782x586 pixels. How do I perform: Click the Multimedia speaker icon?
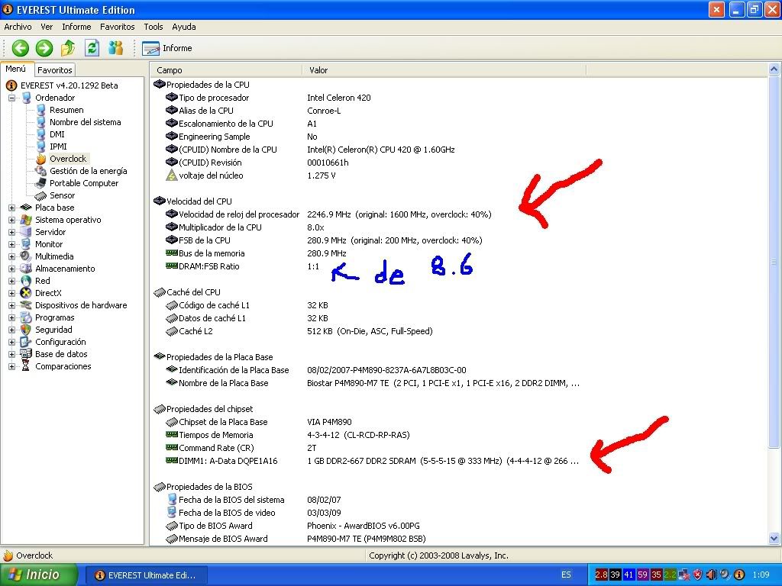click(x=26, y=256)
